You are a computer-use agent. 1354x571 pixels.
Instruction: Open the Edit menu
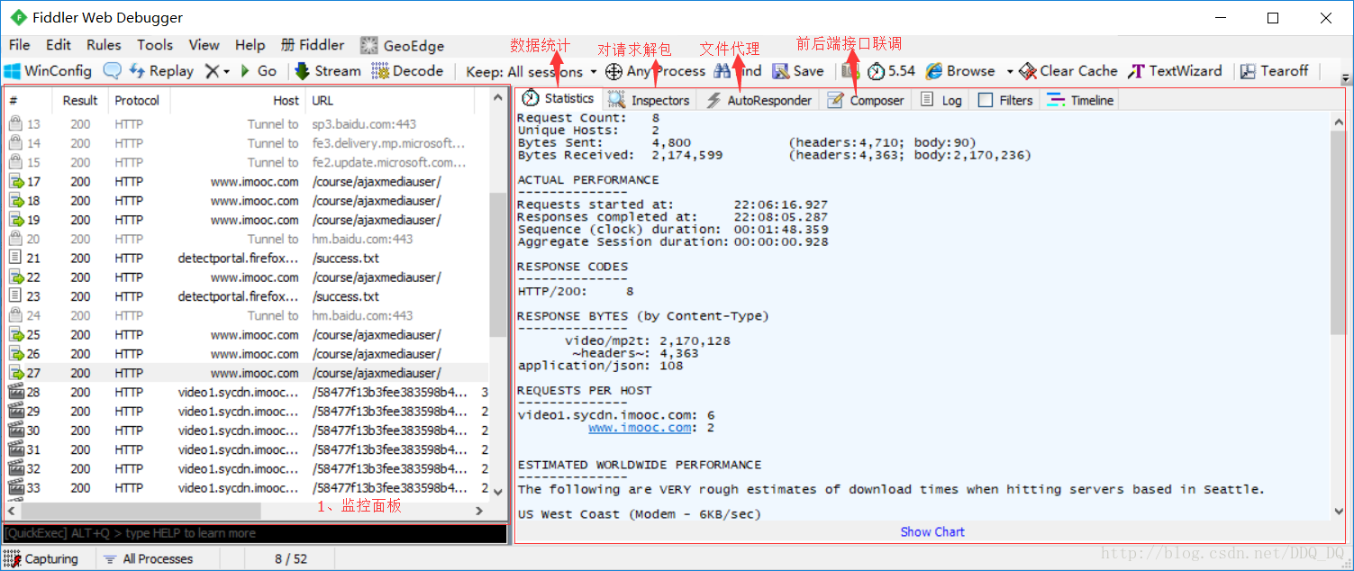click(x=59, y=45)
